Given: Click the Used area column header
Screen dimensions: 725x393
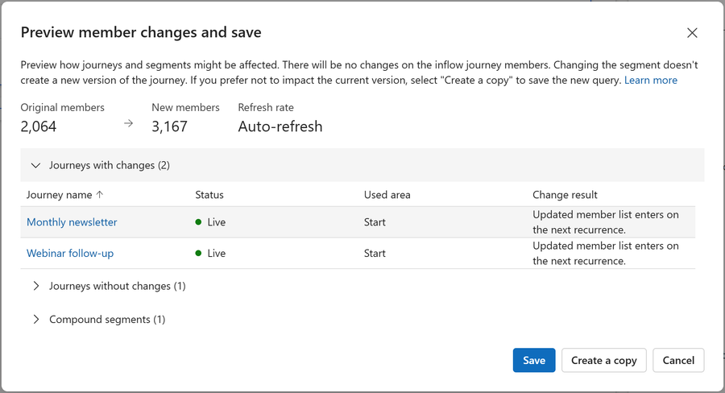Looking at the screenshot, I should point(387,195).
